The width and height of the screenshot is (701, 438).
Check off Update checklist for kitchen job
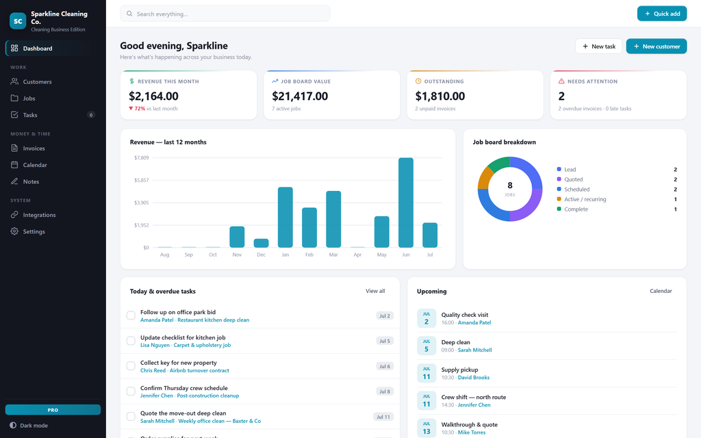(131, 341)
